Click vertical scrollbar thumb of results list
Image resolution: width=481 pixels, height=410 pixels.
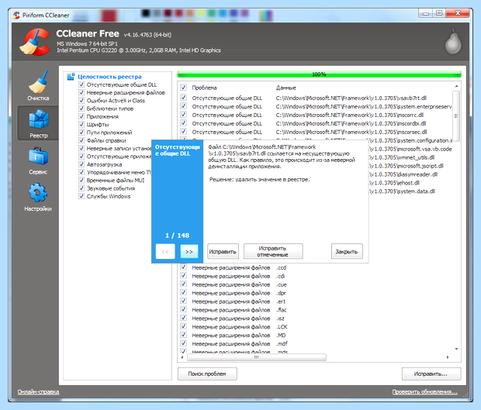click(x=456, y=116)
